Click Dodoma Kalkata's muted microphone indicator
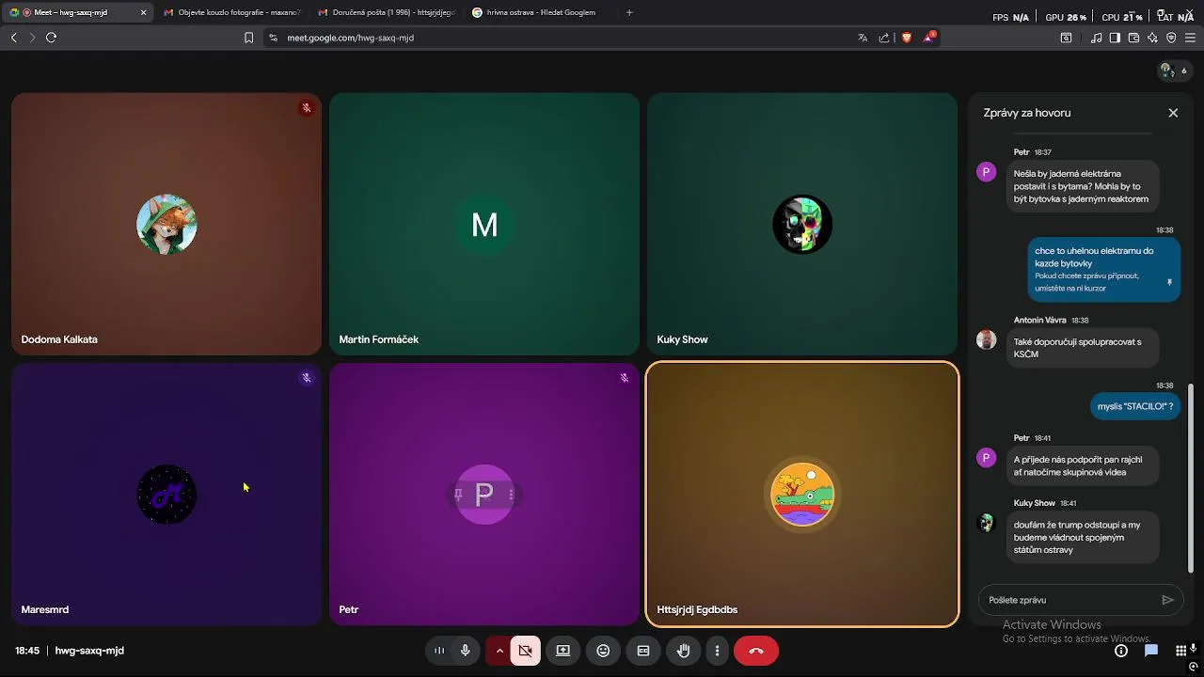The image size is (1204, 677). point(306,108)
